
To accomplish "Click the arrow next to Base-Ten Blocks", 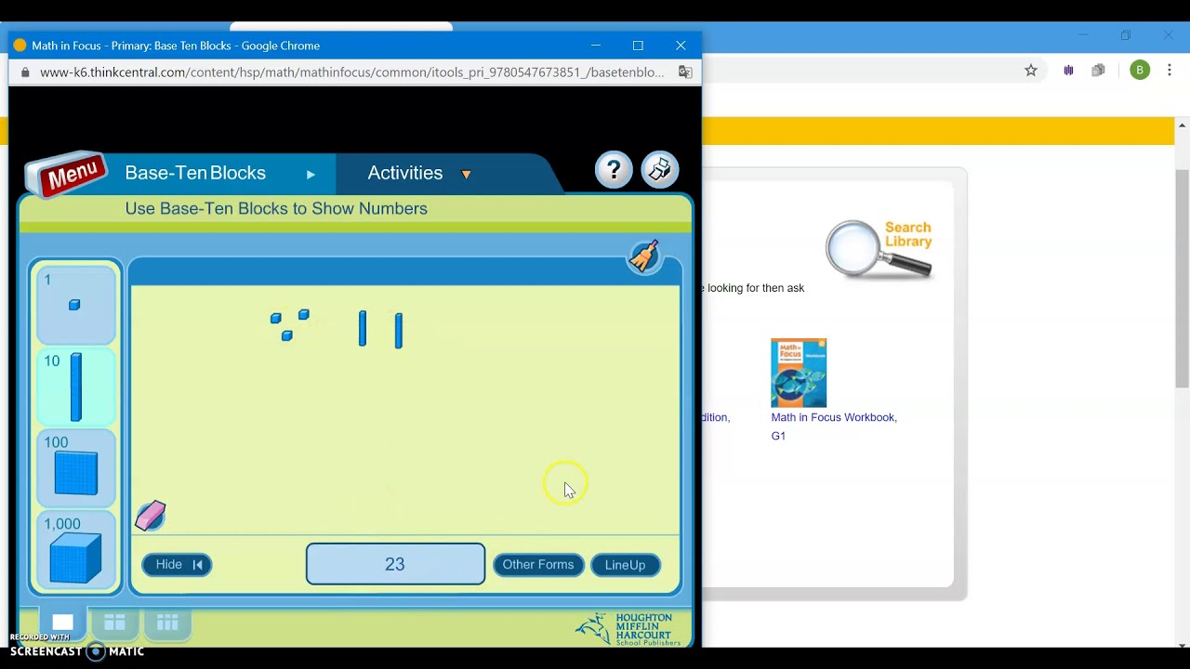I will (311, 175).
